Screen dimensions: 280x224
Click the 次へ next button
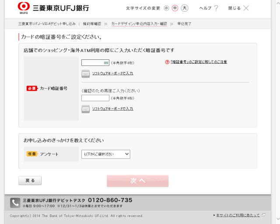point(138,181)
